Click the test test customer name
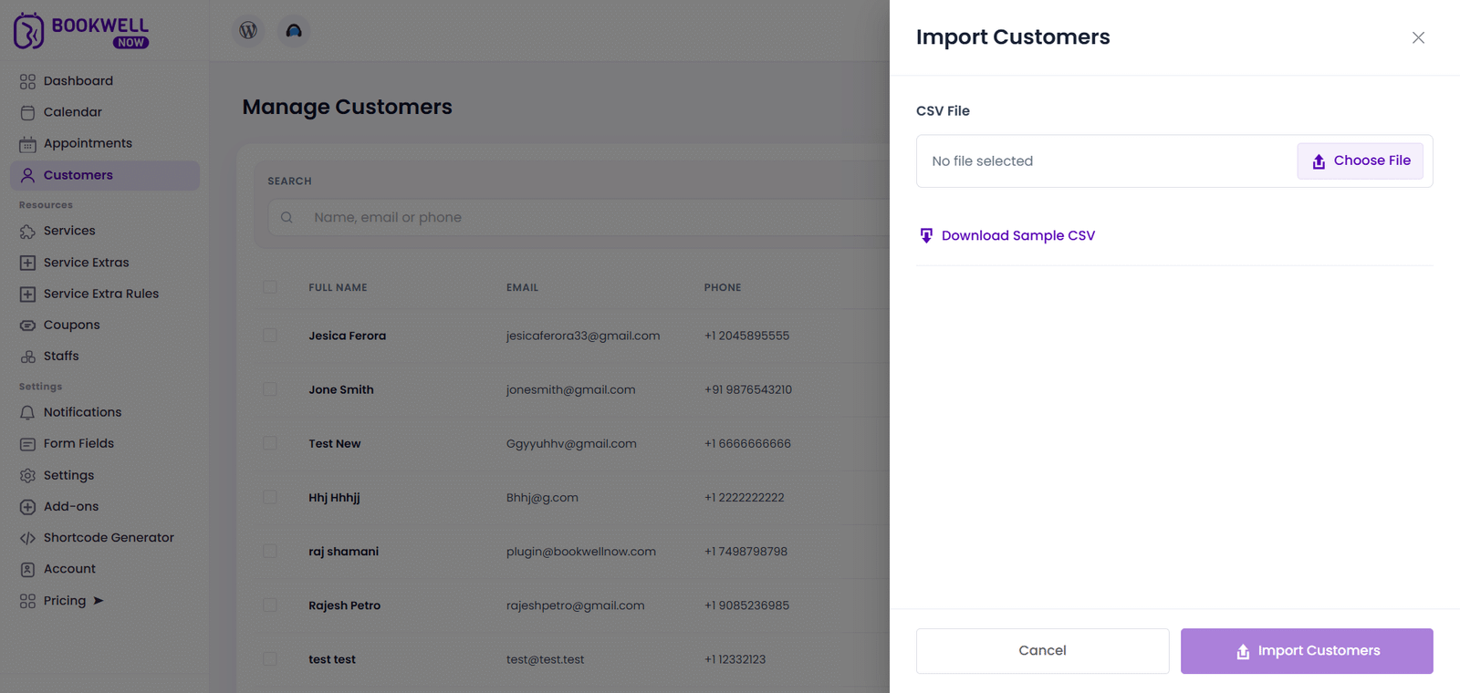This screenshot has height=693, width=1460. 332,659
